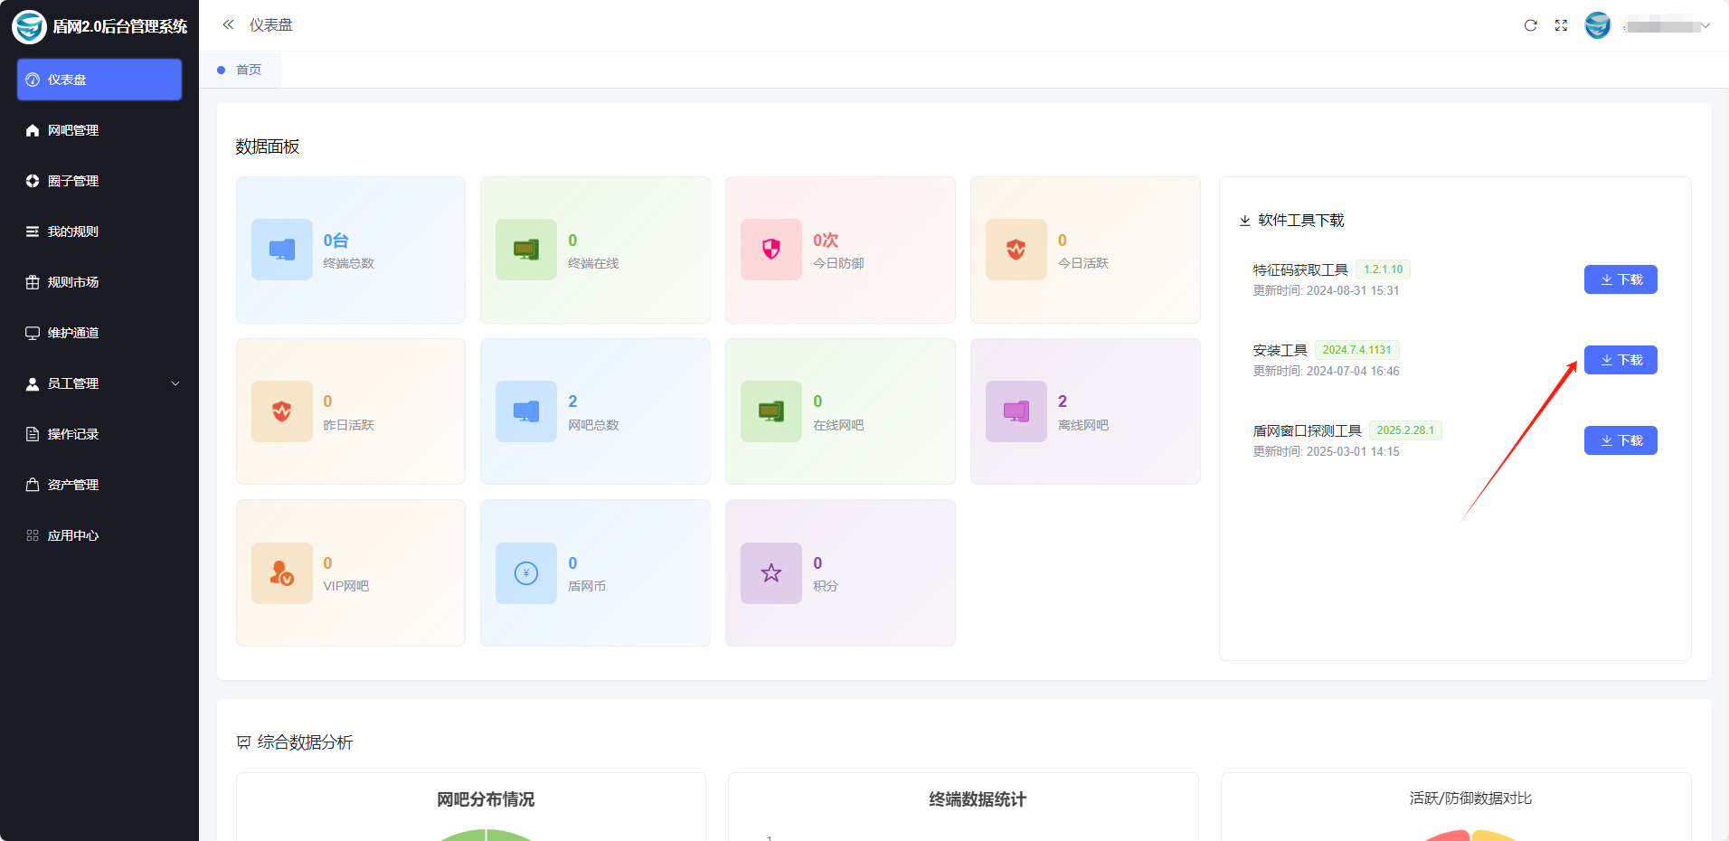Image resolution: width=1729 pixels, height=841 pixels.
Task: Click the VIP网吧 user icon
Action: point(282,573)
